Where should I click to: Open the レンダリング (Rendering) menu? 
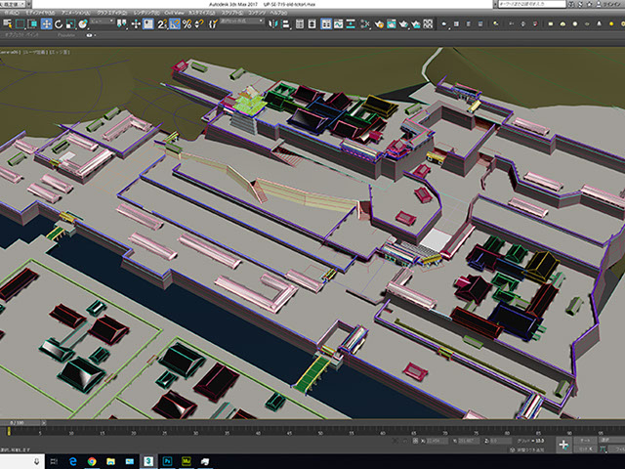pyautogui.click(x=146, y=11)
